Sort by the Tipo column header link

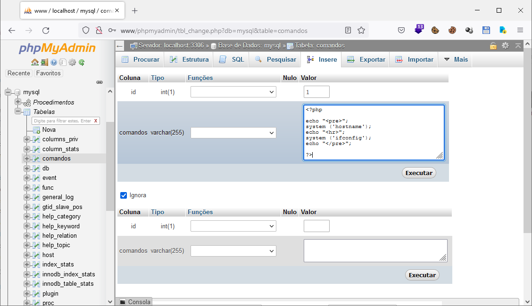pos(158,78)
